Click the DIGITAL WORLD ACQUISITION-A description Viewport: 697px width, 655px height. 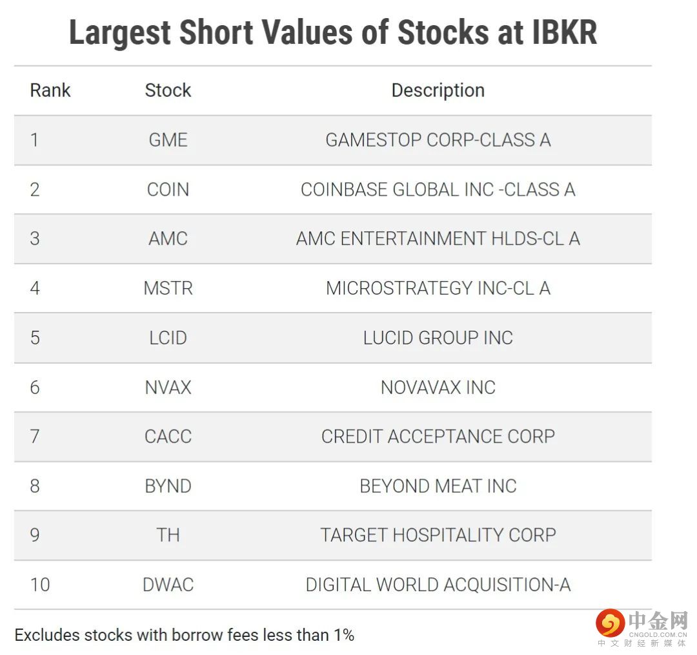(438, 585)
